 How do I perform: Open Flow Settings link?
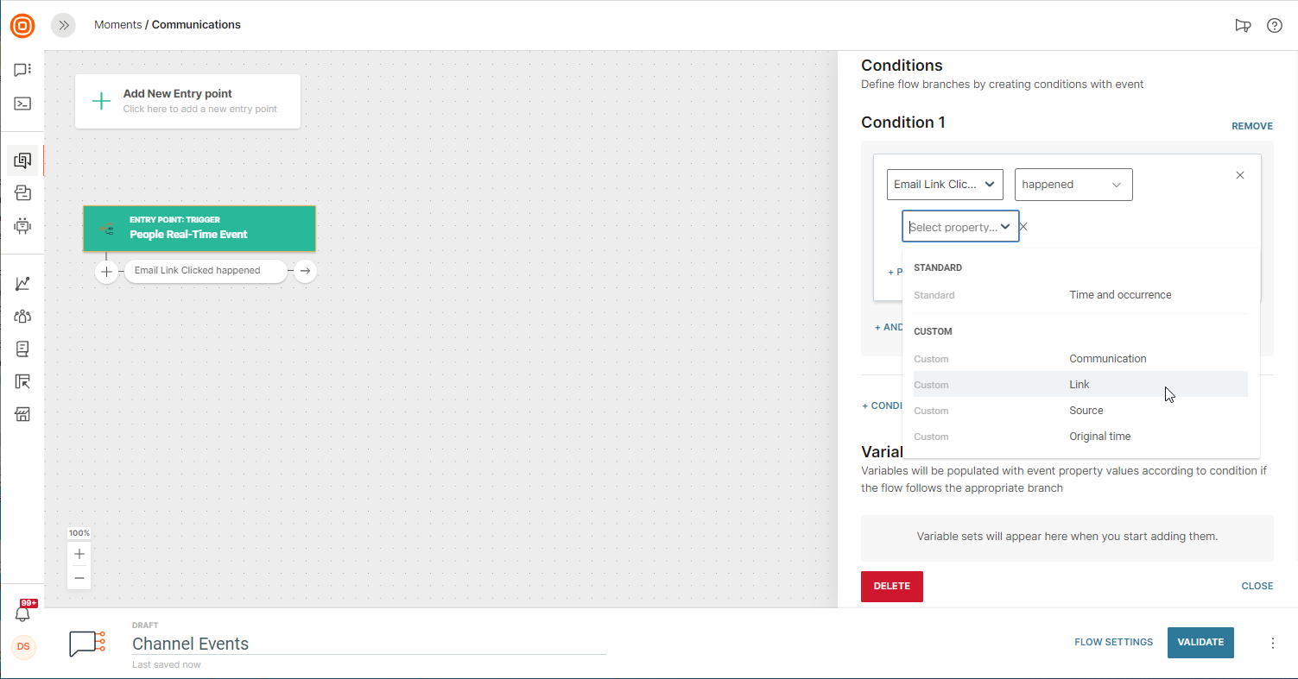(x=1113, y=643)
